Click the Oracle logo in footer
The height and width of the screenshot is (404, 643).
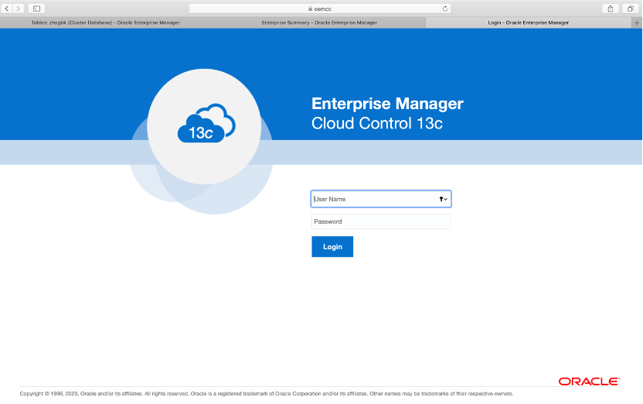point(589,382)
